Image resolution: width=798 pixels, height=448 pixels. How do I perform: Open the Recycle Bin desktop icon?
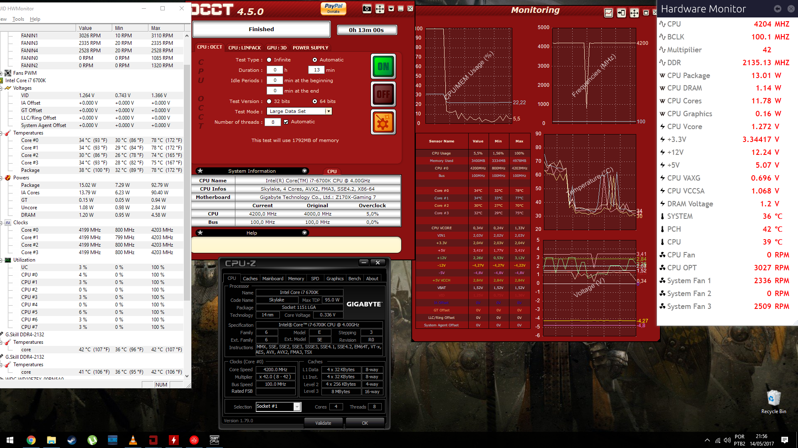click(773, 401)
